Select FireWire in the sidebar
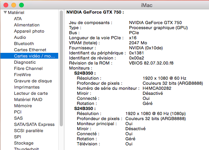Image resolution: width=209 pixels, height=150 pixels. point(22,75)
